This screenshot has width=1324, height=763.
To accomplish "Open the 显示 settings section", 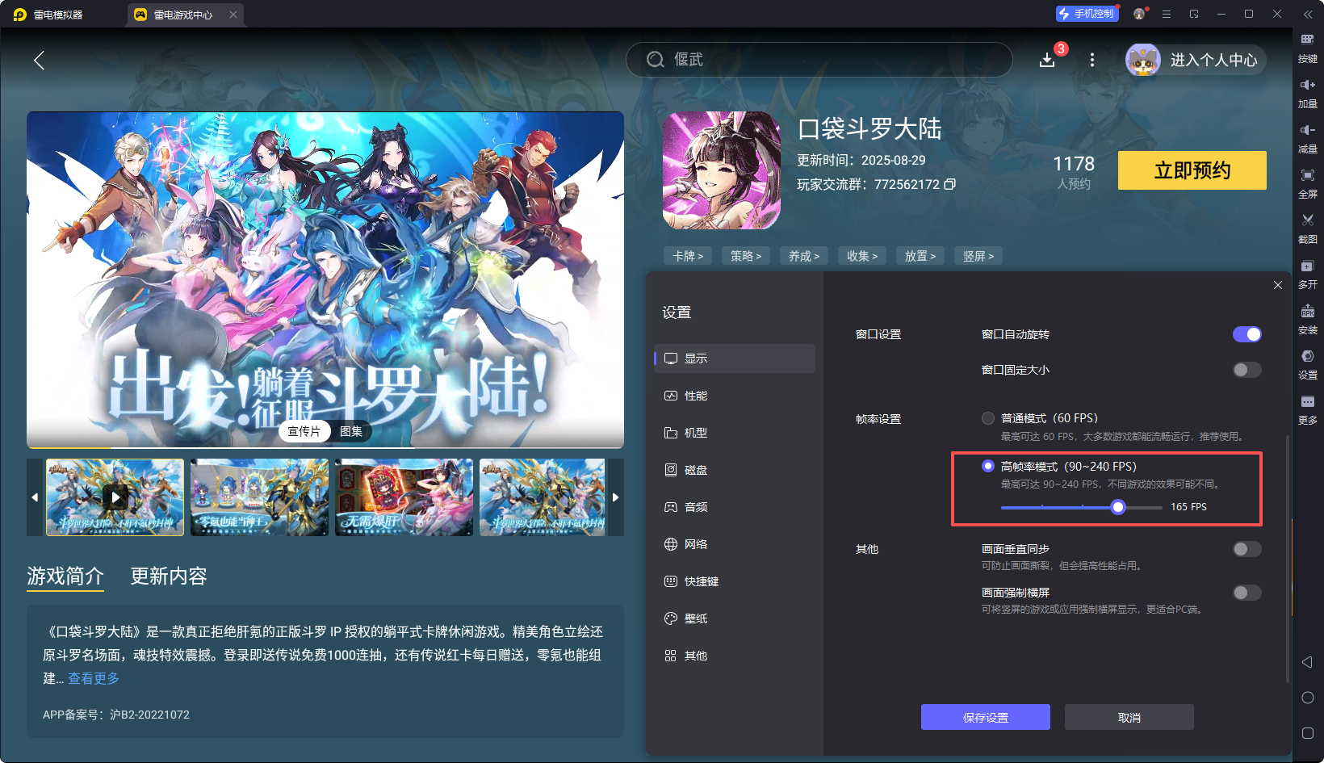I will coord(735,358).
